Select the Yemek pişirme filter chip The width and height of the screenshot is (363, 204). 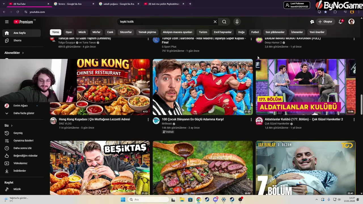click(x=147, y=32)
